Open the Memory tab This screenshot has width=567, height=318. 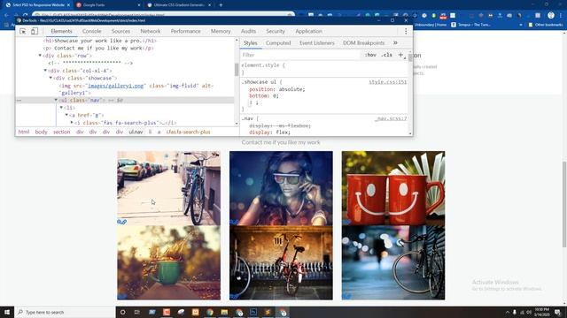tap(221, 32)
